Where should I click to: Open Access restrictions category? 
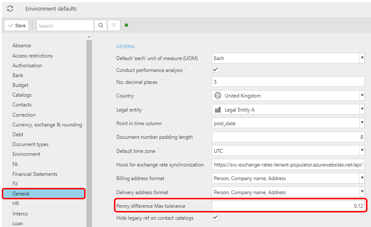click(32, 56)
